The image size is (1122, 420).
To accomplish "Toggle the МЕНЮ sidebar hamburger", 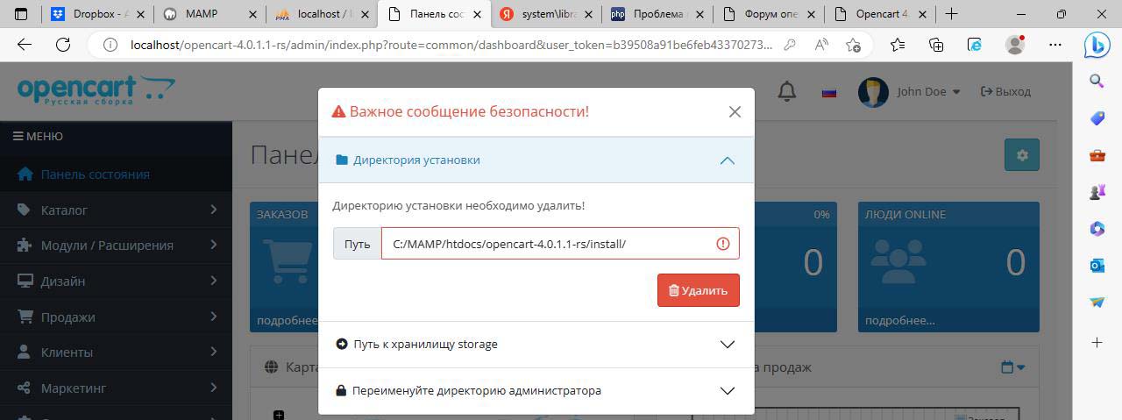I will pyautogui.click(x=38, y=136).
